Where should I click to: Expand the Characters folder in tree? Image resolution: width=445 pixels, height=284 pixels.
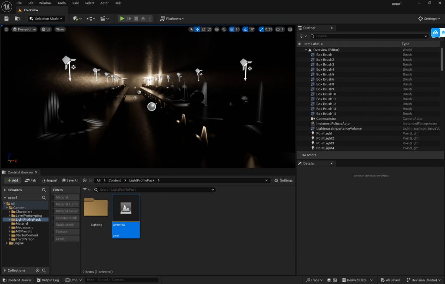9,212
